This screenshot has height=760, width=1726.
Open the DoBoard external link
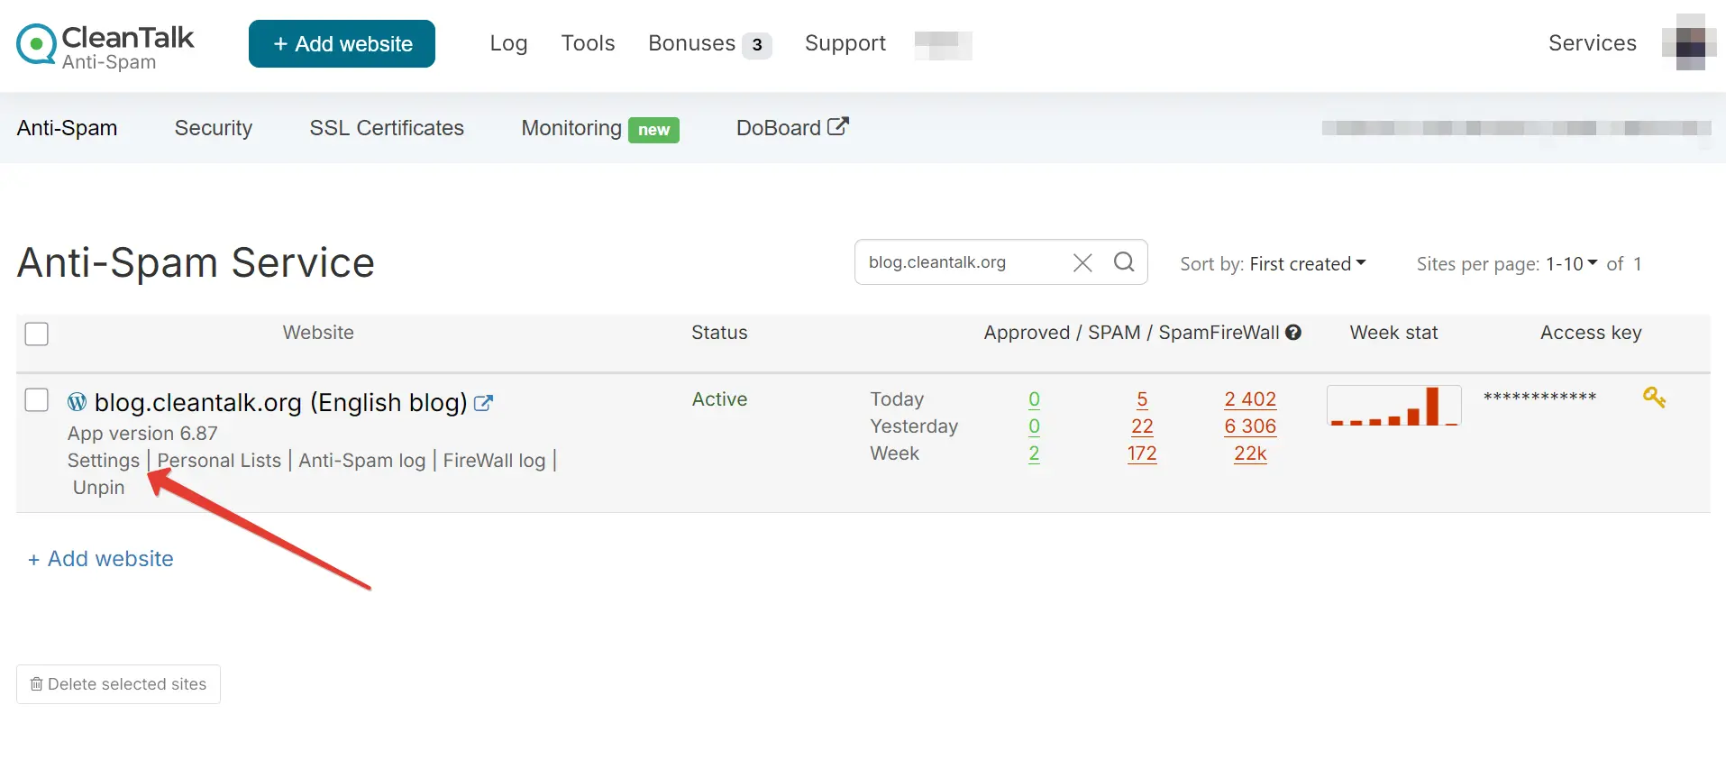point(792,128)
